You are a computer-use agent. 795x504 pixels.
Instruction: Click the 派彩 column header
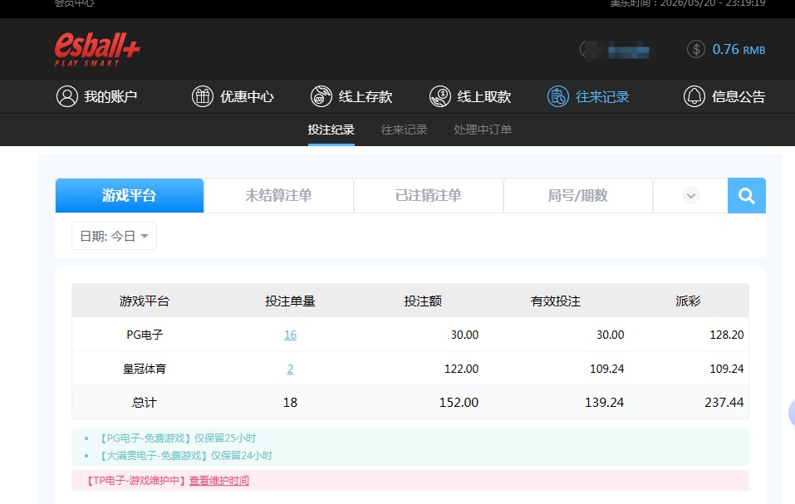click(688, 301)
